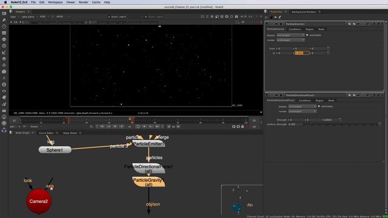Select the ParticleDirectionalForce1 node
Viewport: 388px width, 218px height.
pyautogui.click(x=149, y=168)
